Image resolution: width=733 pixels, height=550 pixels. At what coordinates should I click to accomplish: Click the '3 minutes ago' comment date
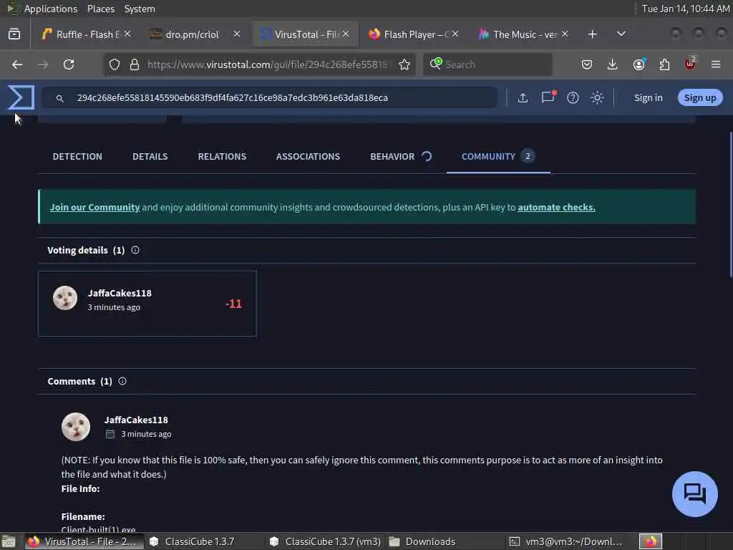[146, 434]
